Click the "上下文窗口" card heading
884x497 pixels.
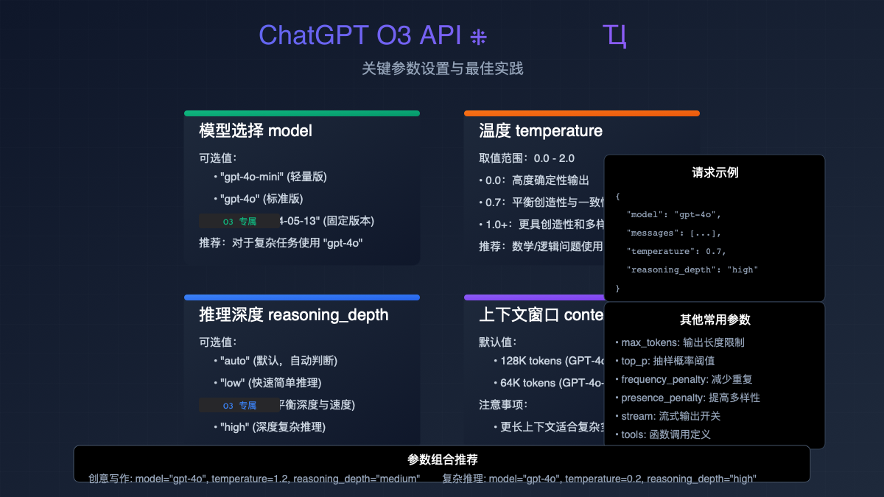[x=541, y=315]
